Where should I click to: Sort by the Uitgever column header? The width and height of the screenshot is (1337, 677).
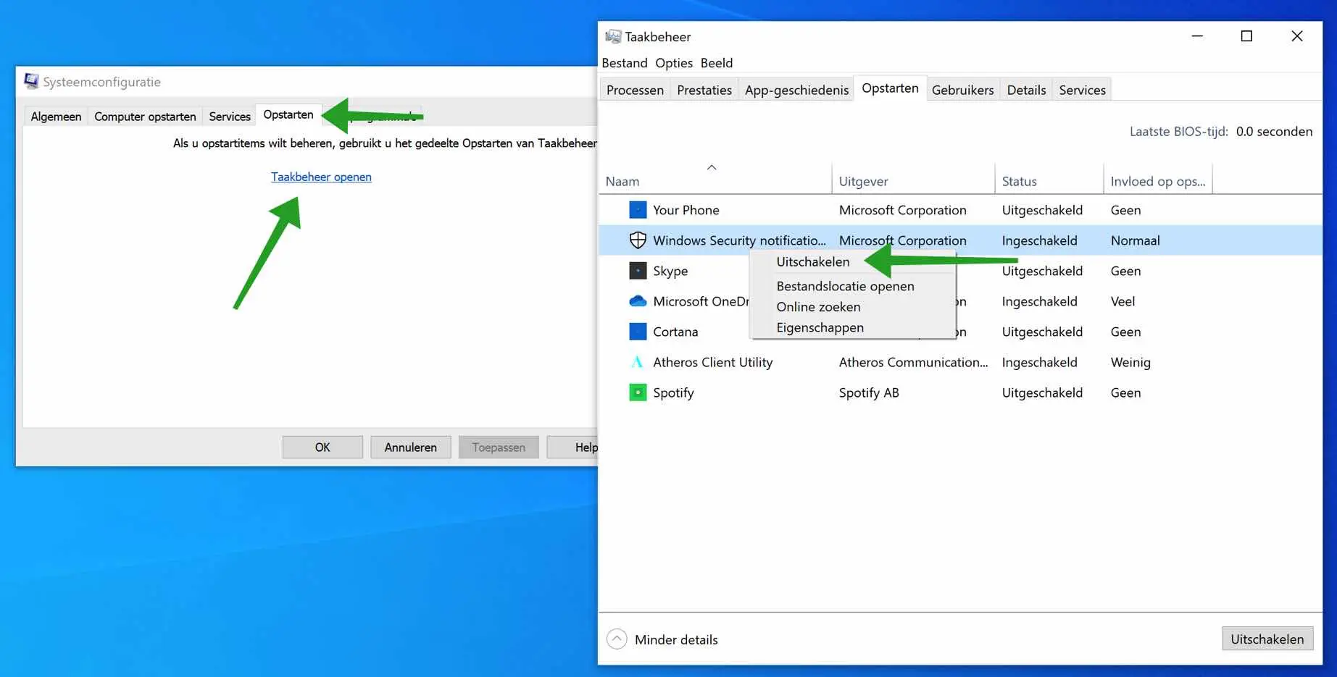point(913,181)
